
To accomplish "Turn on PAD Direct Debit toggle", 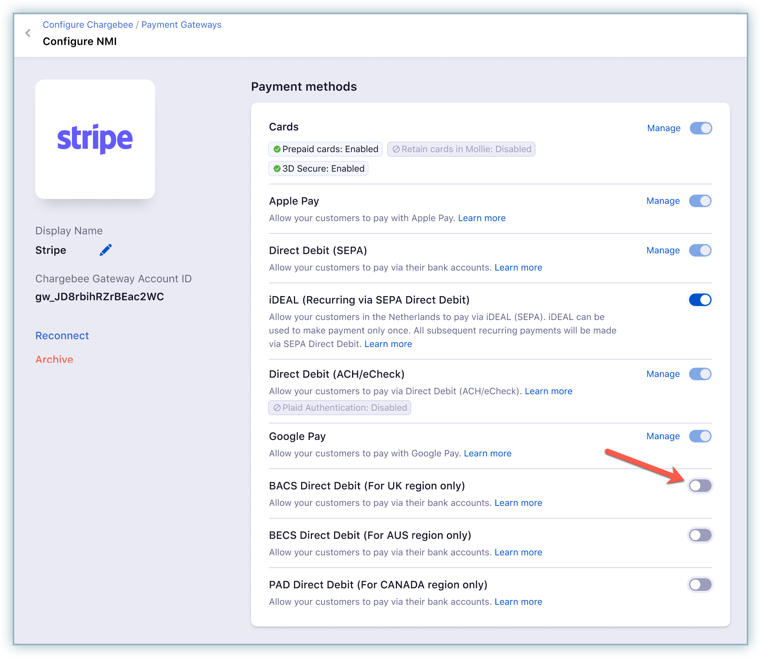I will point(700,585).
